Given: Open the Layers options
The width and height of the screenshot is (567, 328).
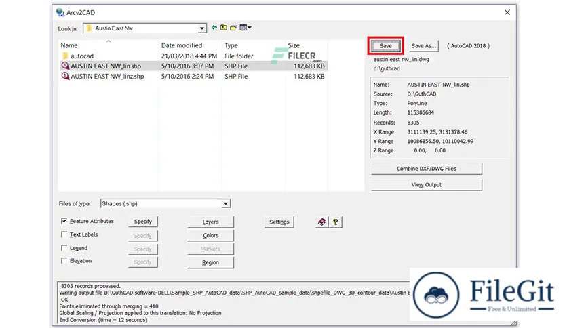Looking at the screenshot, I should 210,222.
